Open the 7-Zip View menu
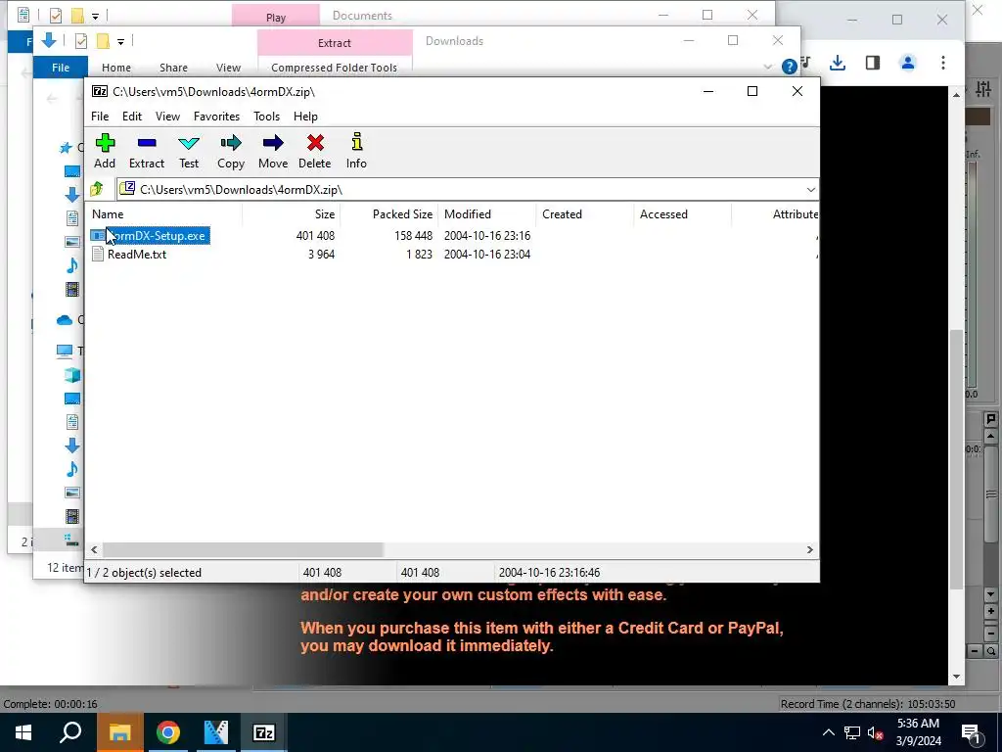Viewport: 1002px width, 752px height. [x=167, y=117]
